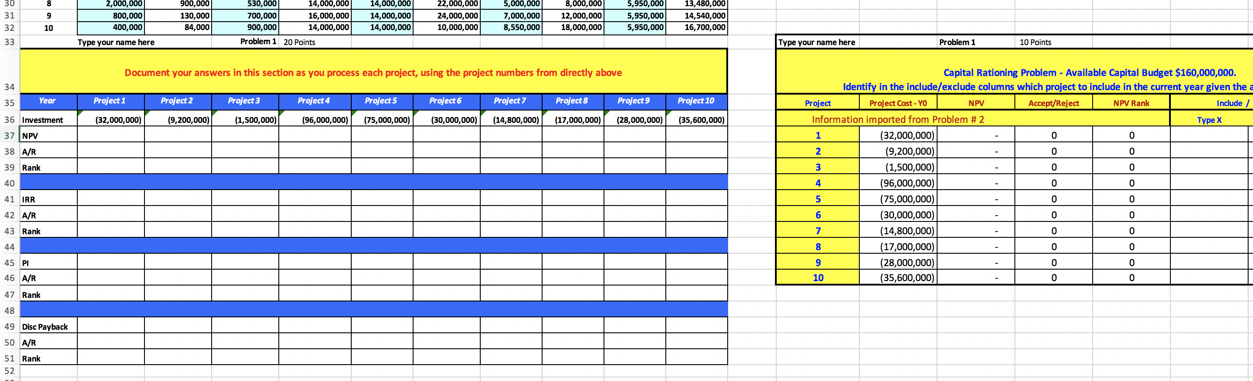Select investment cell (28,000,000) in left table
The height and width of the screenshot is (381, 1253).
point(634,119)
